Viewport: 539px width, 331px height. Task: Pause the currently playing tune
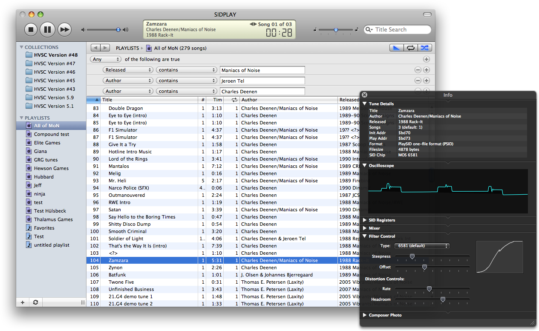48,29
